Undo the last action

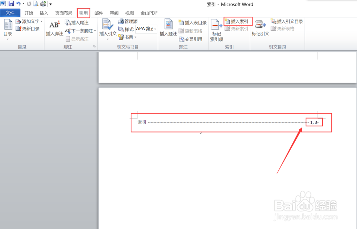(19, 4)
